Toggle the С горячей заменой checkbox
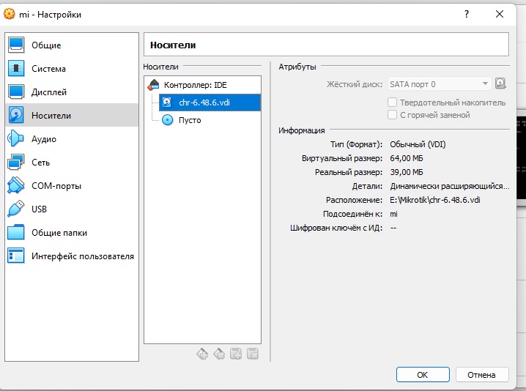 coord(393,115)
